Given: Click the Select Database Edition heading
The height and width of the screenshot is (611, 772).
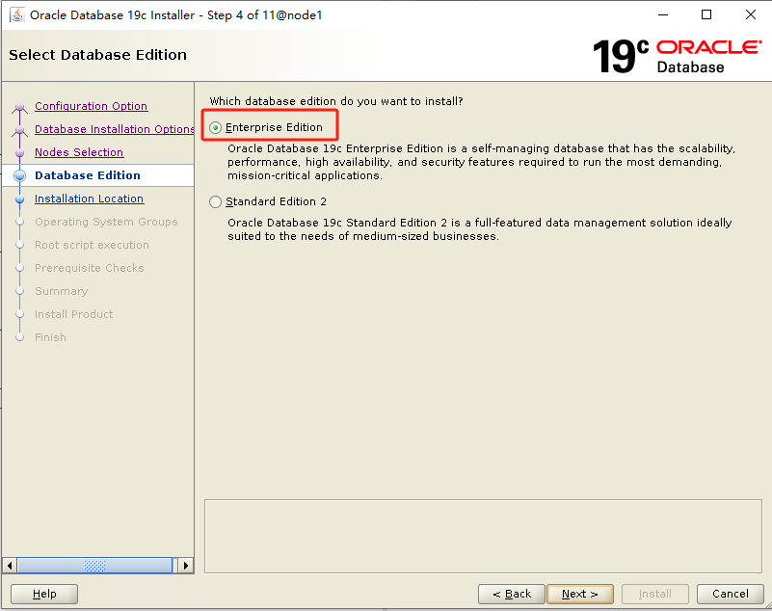Looking at the screenshot, I should [97, 55].
